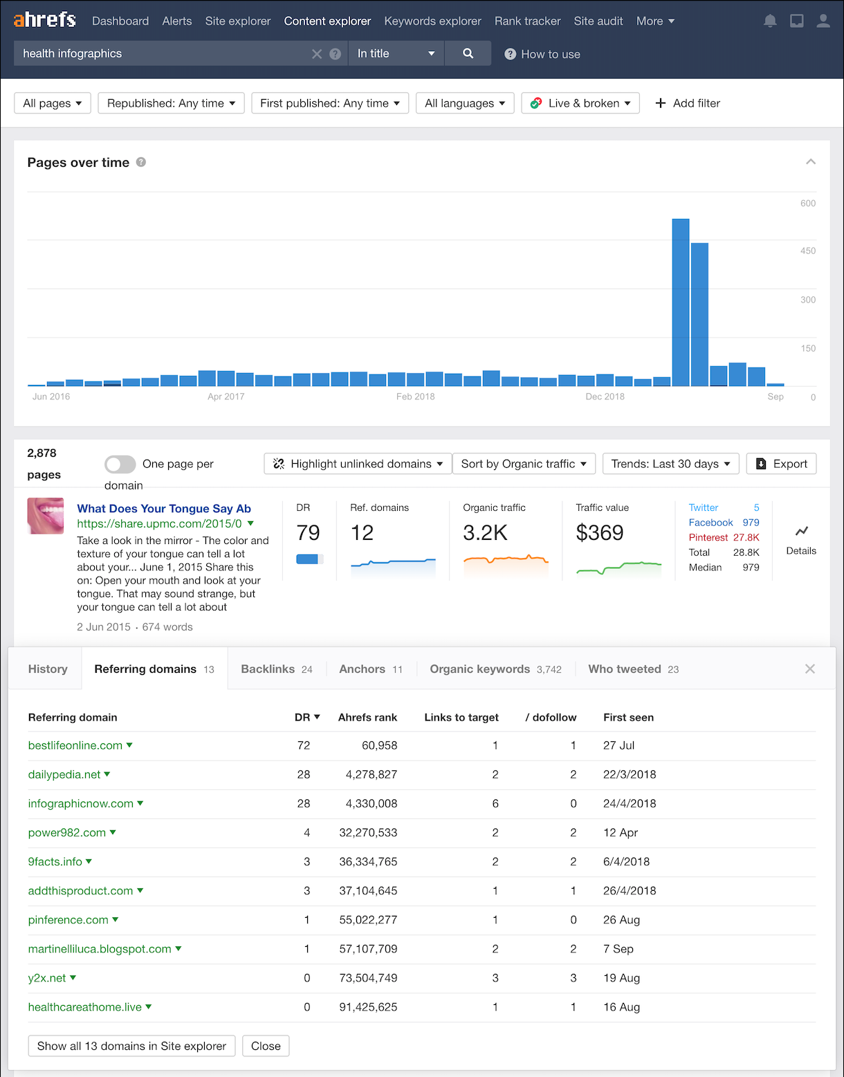Viewport: 844px width, 1077px height.
Task: Open the notifications bell
Action: 770,21
